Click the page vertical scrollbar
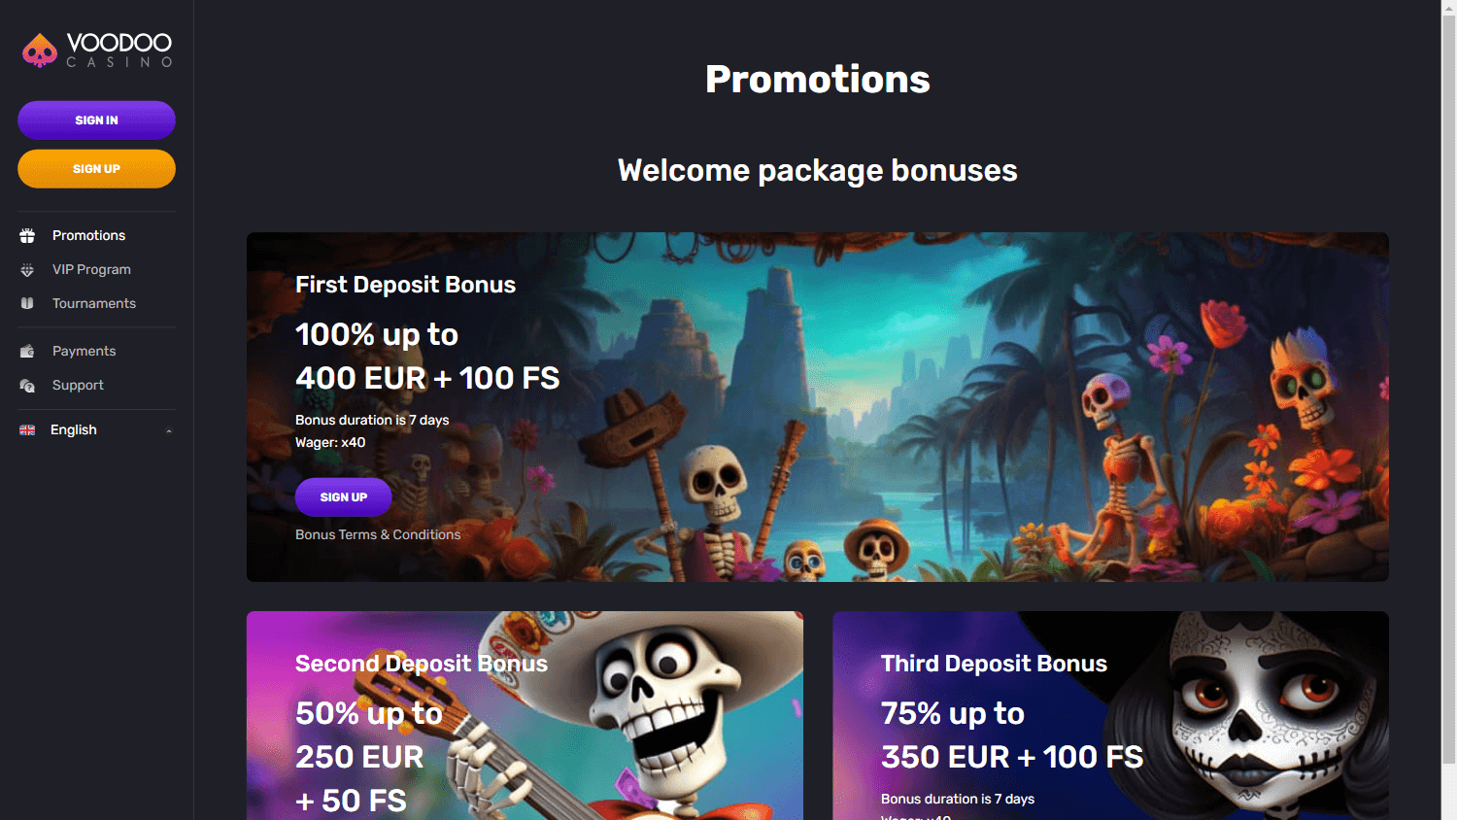 point(1448,389)
